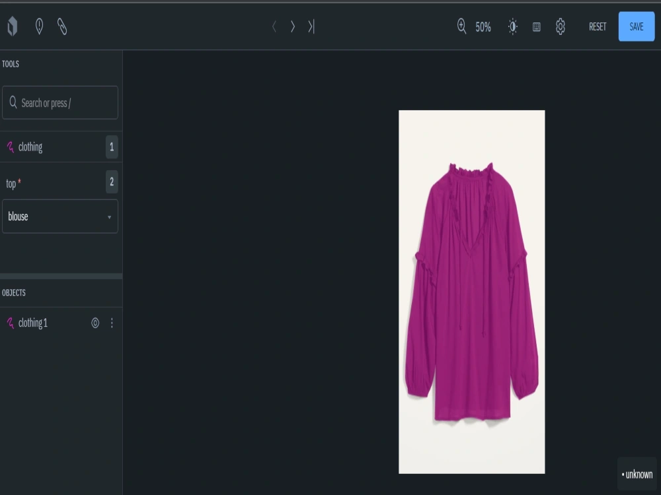Click the panel divider bar above OBJECTS
661x495 pixels.
point(61,276)
